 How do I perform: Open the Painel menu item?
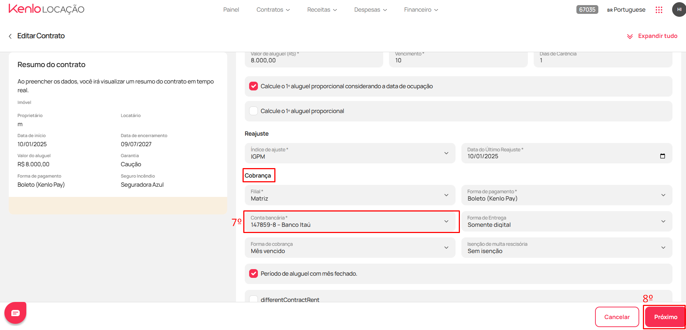point(231,10)
